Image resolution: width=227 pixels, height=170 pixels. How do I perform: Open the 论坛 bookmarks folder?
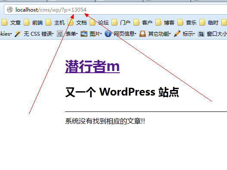point(99,22)
